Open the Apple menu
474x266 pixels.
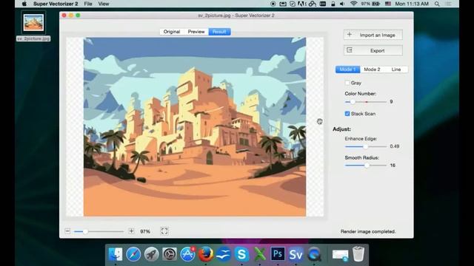click(x=24, y=4)
